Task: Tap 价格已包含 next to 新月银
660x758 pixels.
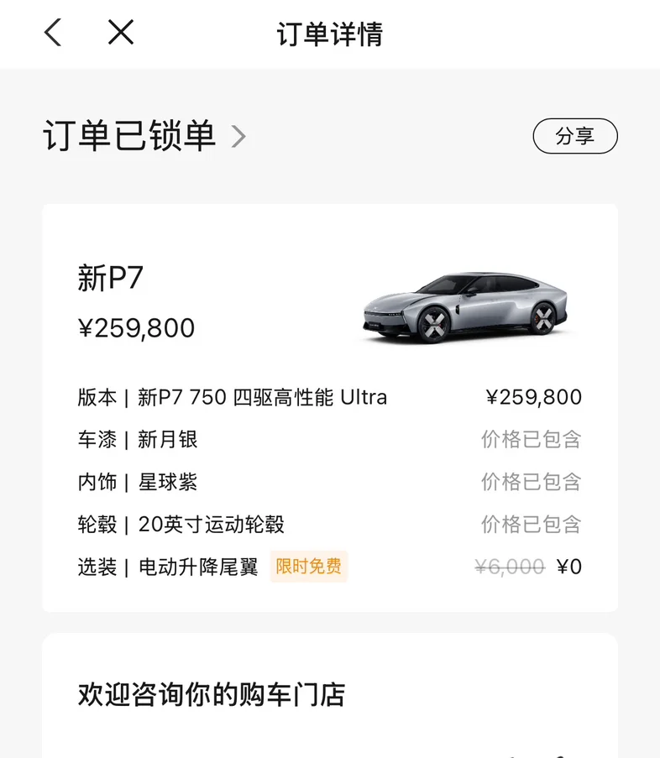Action: click(531, 440)
